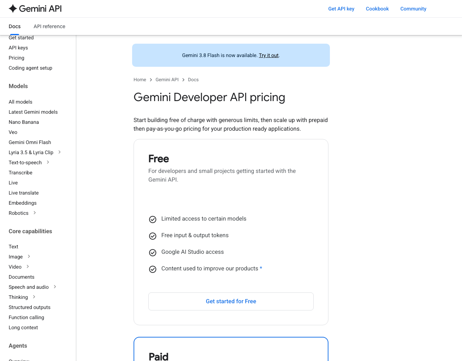Open Structured outputs page

pyautogui.click(x=30, y=307)
